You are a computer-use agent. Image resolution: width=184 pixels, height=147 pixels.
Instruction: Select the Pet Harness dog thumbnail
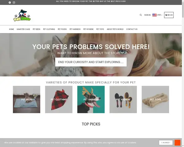click(x=91, y=100)
